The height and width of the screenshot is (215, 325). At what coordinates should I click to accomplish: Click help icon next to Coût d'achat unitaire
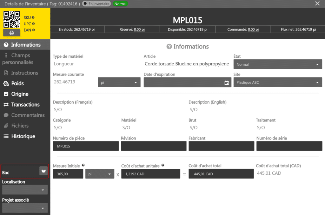163,165
